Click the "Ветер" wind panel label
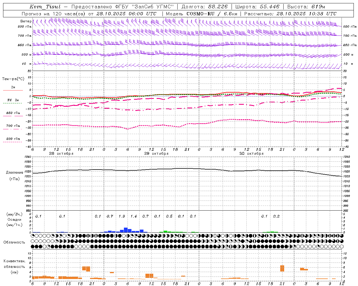This screenshot has width=358, height=286. (26, 21)
